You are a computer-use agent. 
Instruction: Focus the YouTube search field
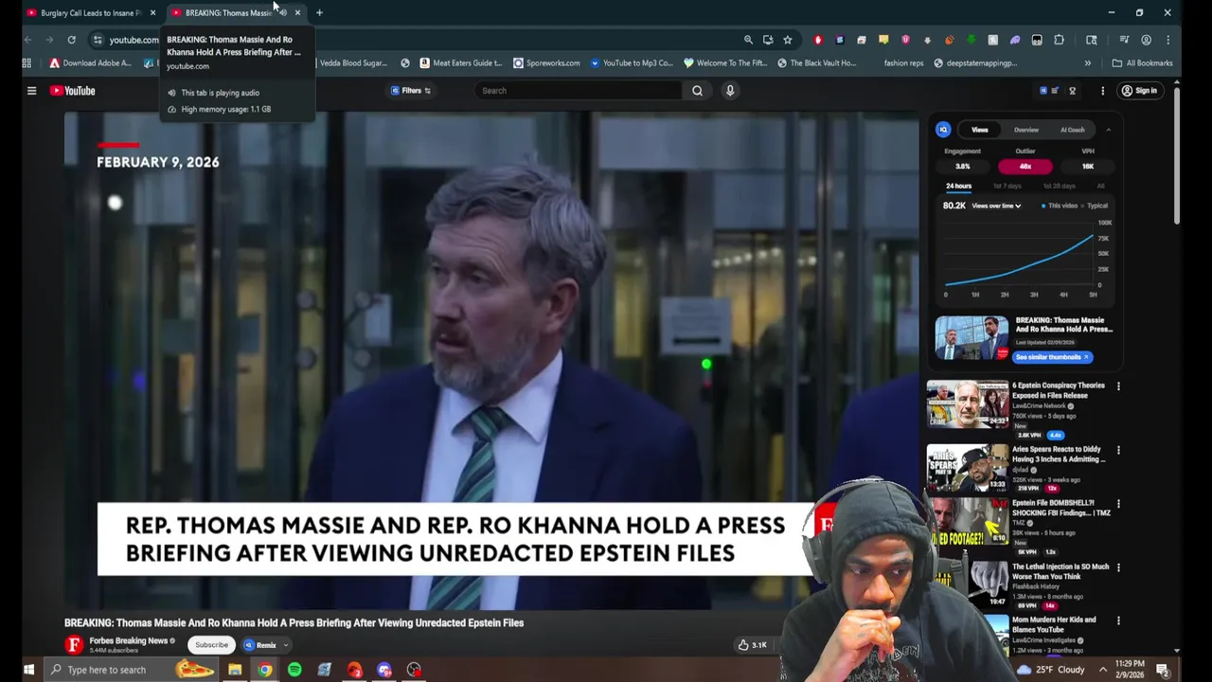tap(579, 91)
